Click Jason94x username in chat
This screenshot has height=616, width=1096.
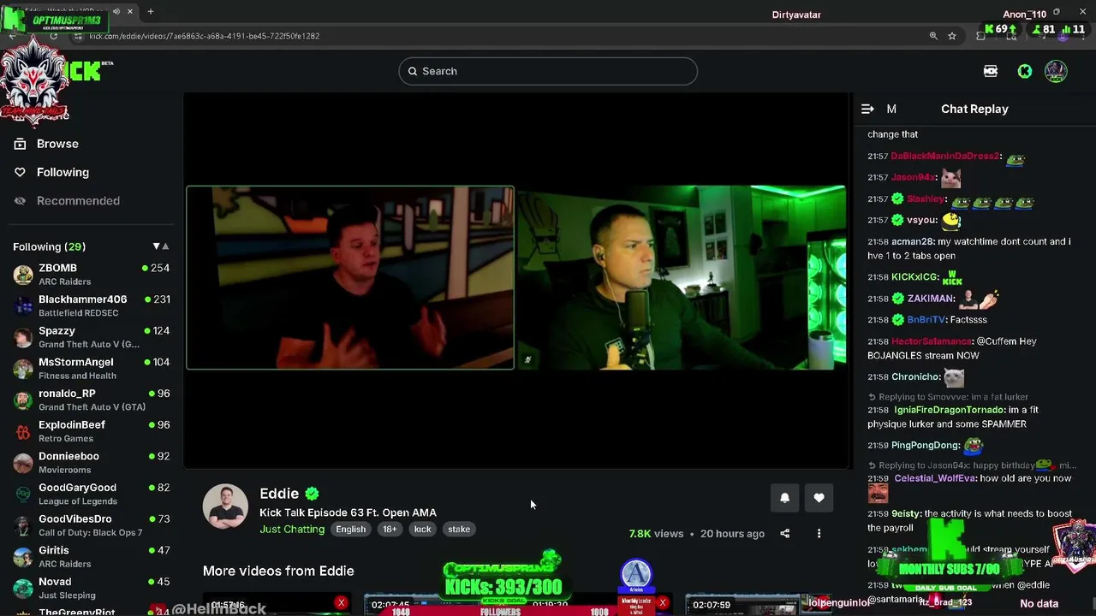tap(913, 177)
